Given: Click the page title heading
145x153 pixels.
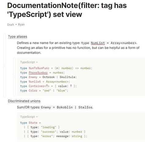Looking at the screenshot, I should [x=67, y=10].
